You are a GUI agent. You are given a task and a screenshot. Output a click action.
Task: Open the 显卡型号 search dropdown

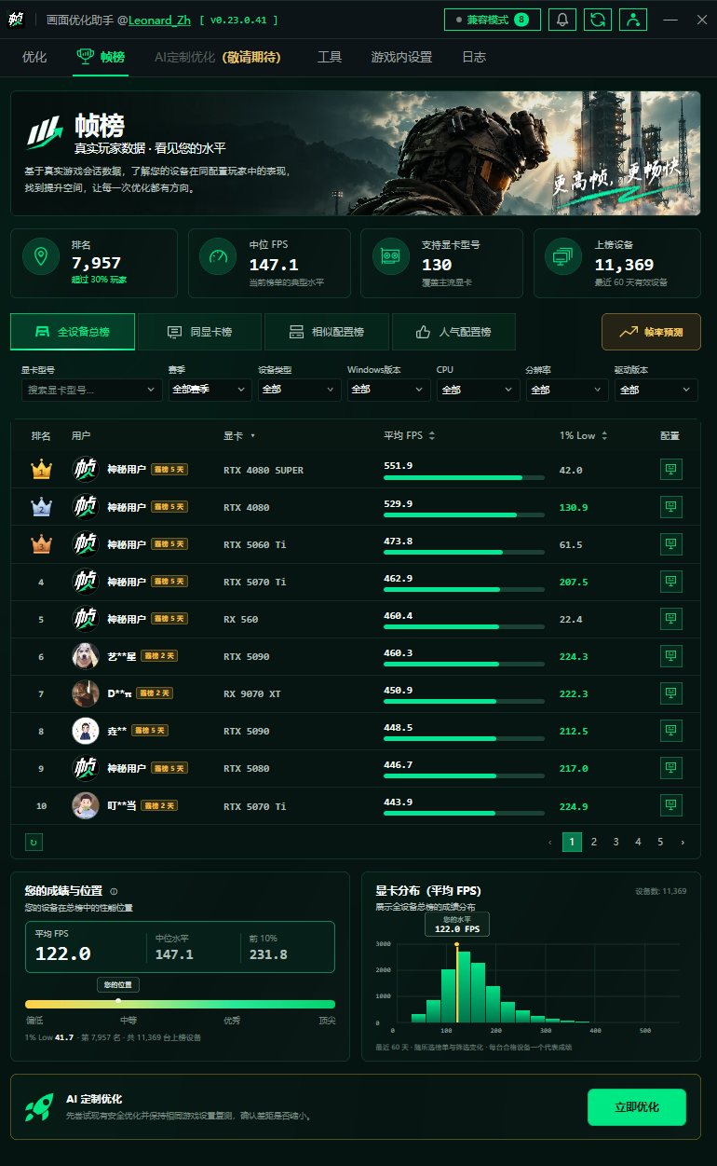pyautogui.click(x=91, y=390)
